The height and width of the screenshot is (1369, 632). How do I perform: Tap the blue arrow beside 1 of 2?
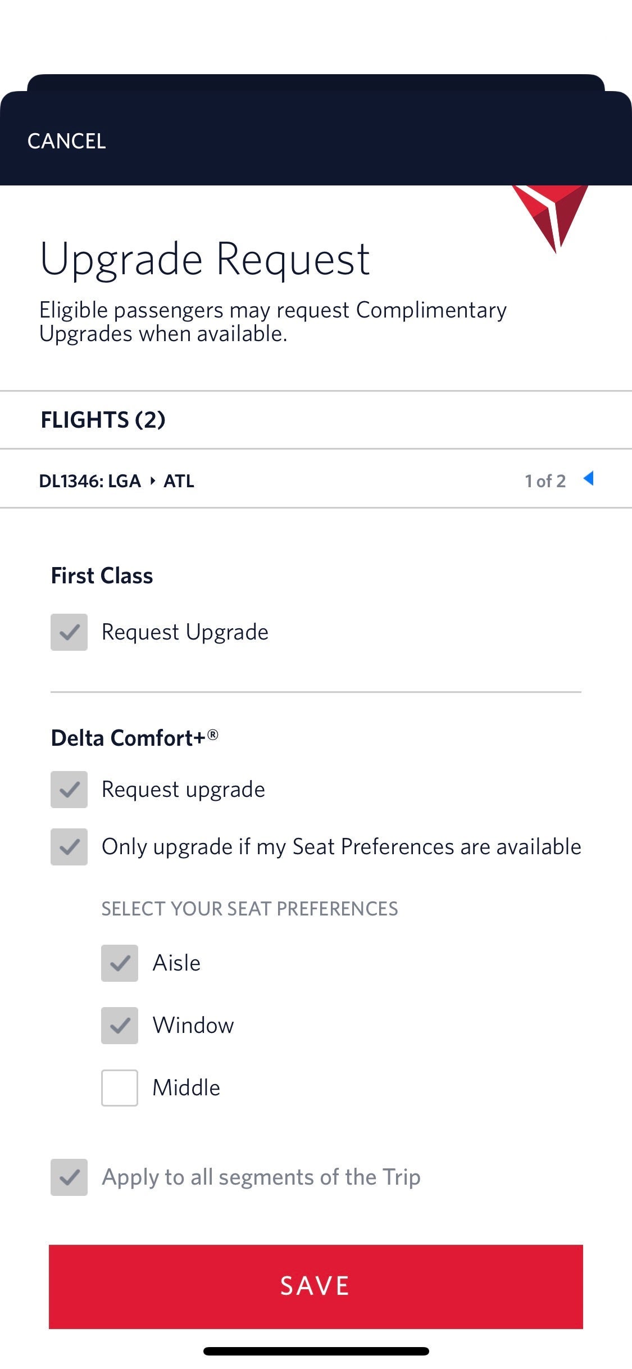pos(589,479)
